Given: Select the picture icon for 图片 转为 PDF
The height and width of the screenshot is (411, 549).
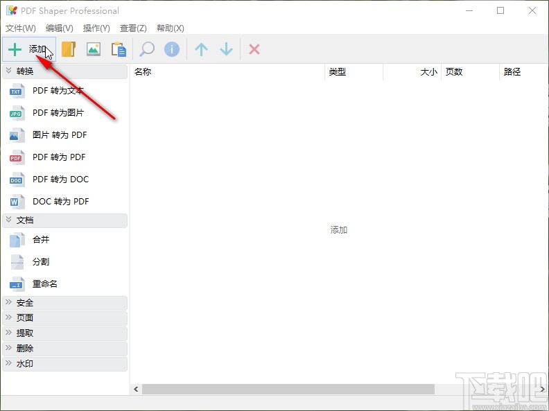Looking at the screenshot, I should [x=17, y=135].
